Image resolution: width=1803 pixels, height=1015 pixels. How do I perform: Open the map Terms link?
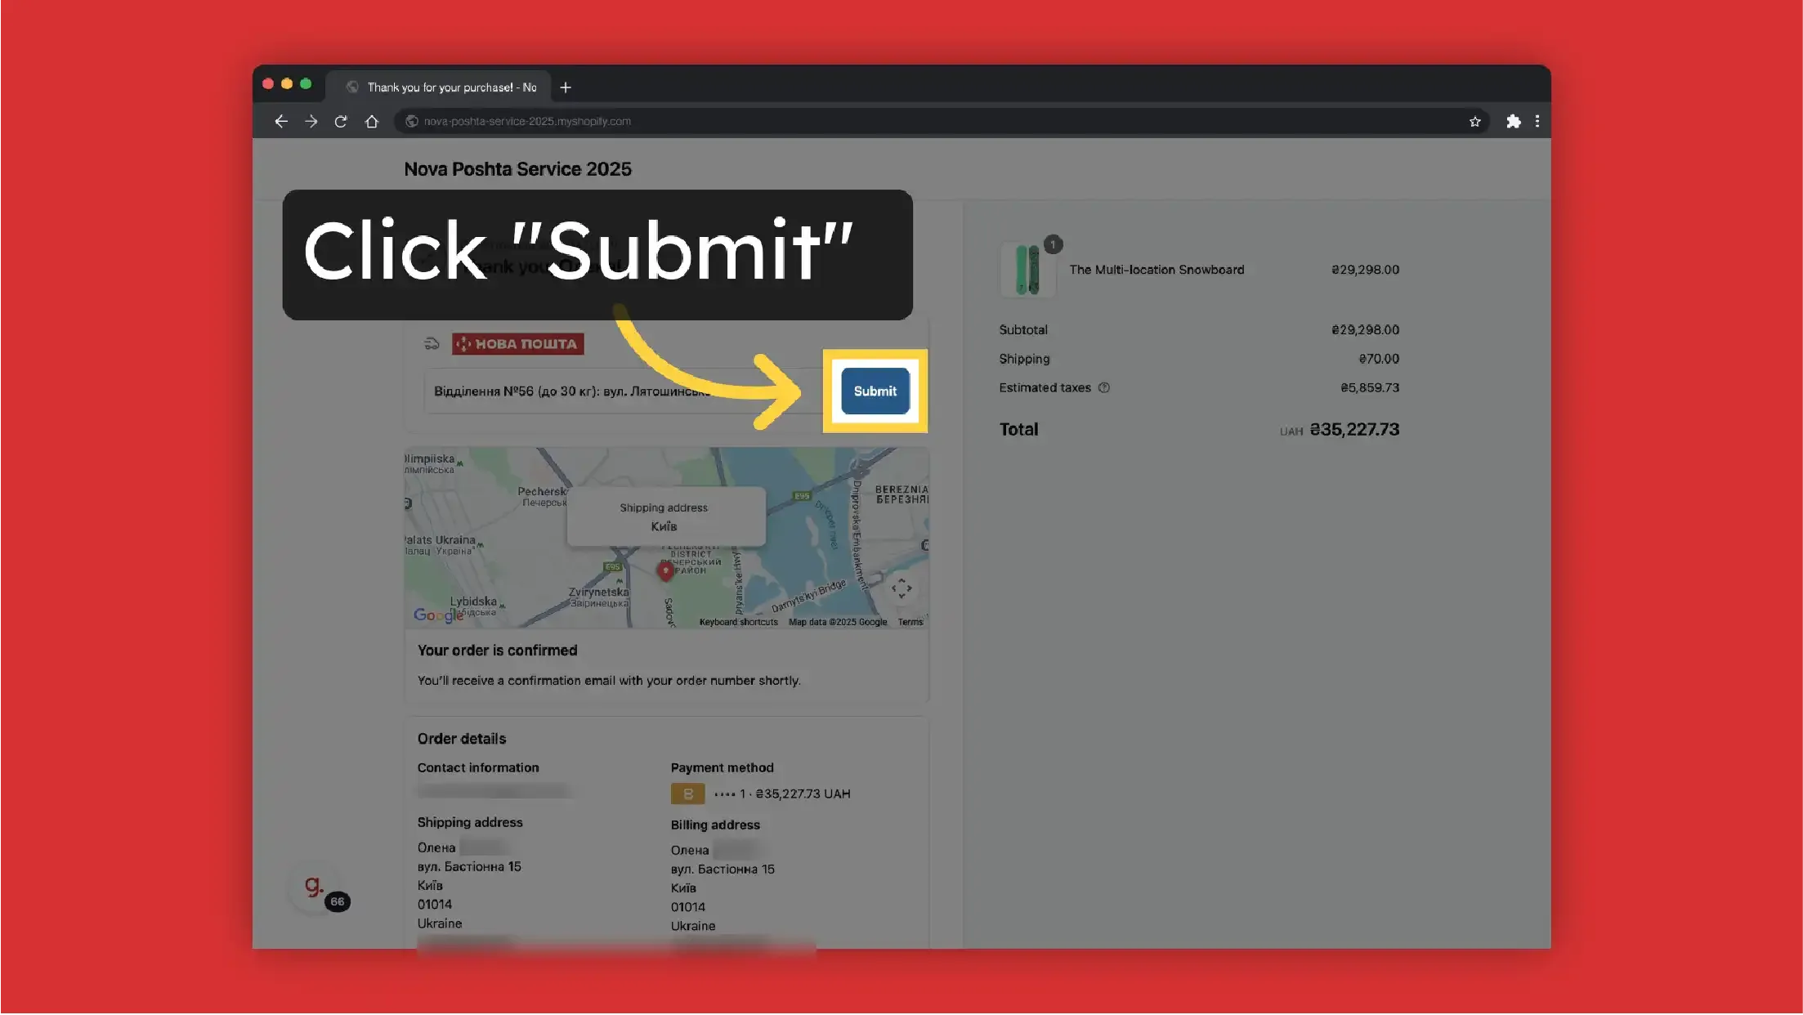pos(910,622)
